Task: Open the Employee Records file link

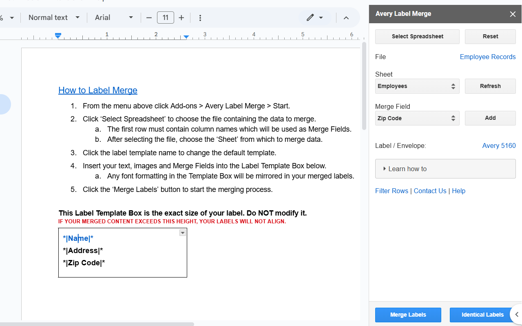Action: (487, 57)
